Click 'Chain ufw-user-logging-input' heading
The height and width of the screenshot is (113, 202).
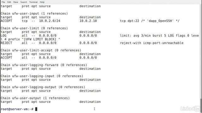(x=27, y=76)
